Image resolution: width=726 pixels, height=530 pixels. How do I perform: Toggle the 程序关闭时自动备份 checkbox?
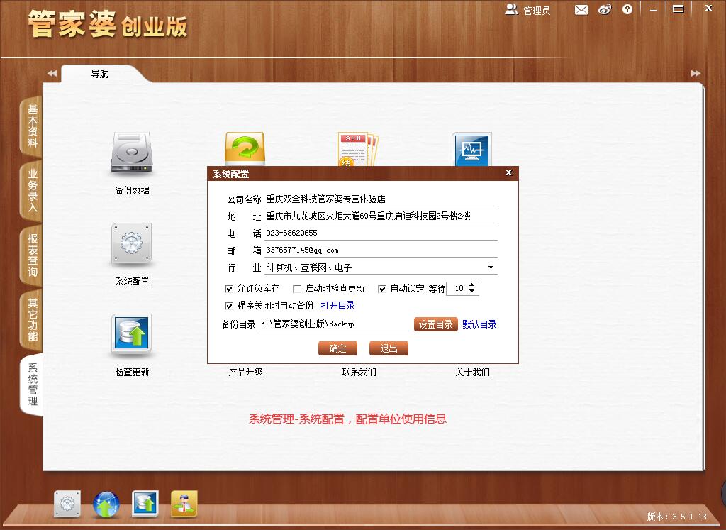[229, 306]
